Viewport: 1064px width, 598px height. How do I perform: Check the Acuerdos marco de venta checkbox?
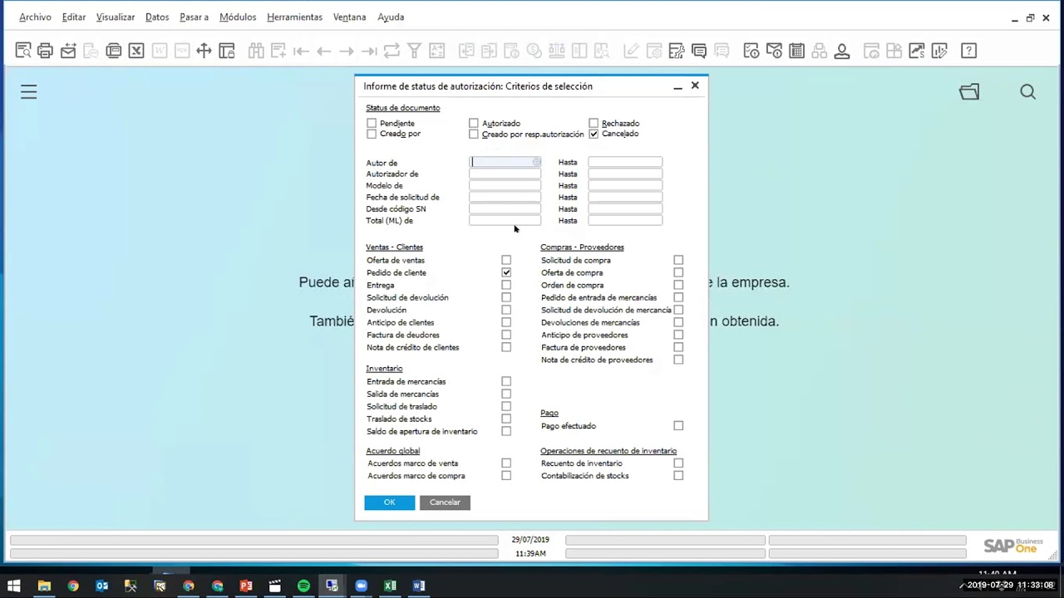[x=506, y=463]
